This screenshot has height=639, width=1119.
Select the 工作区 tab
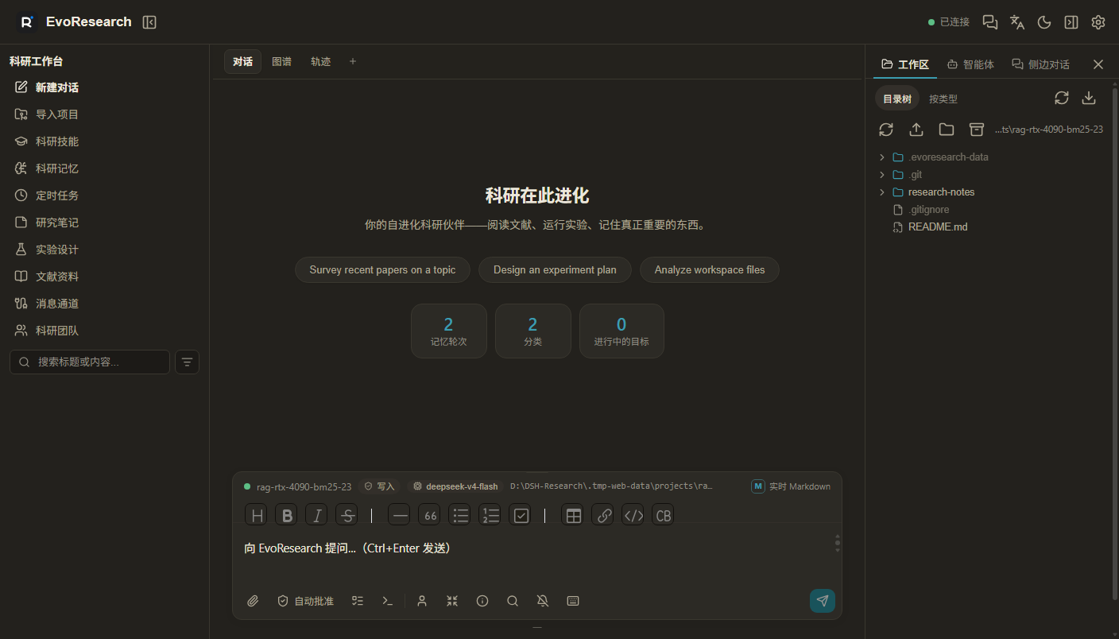[x=905, y=64]
